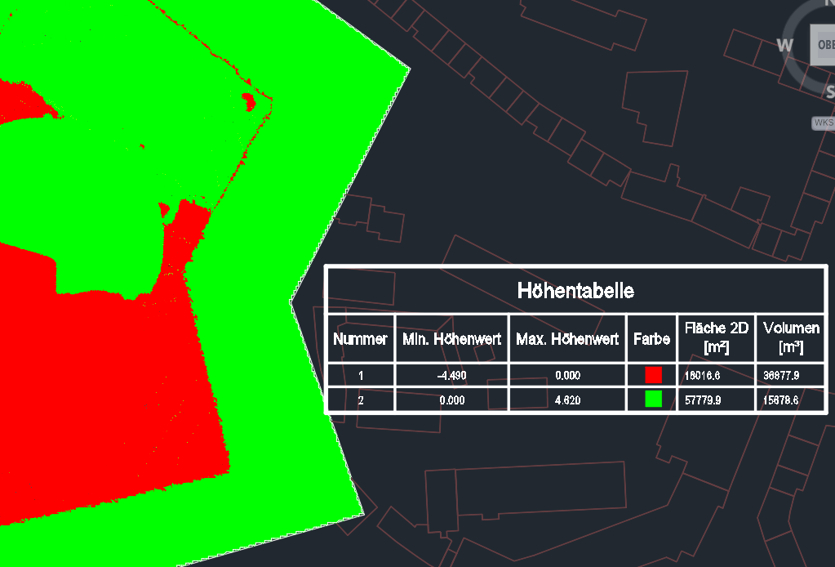
Task: Select the value -4.490 in the table
Action: click(x=451, y=375)
